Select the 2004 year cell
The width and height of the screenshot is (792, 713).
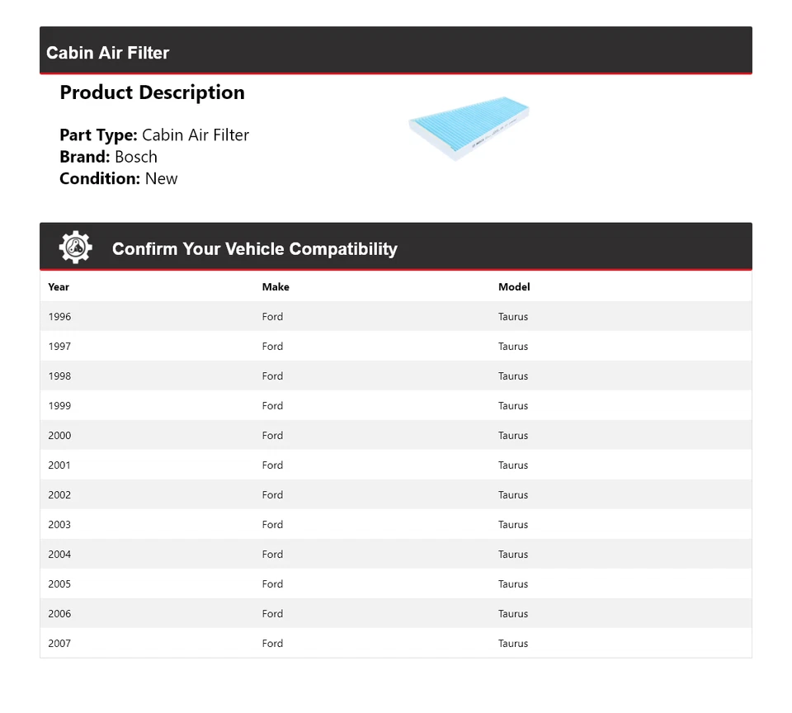tap(59, 555)
